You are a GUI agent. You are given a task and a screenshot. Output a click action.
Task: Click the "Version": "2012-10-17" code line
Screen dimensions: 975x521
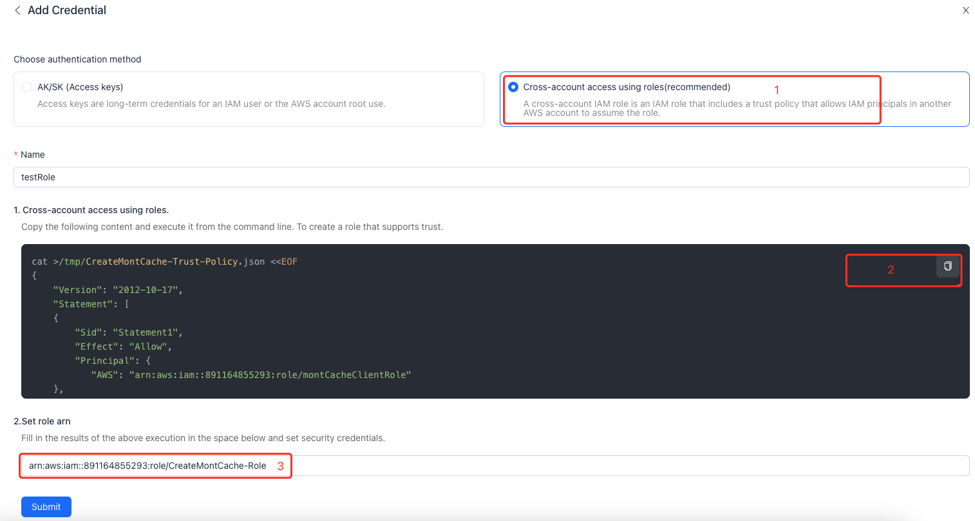click(118, 290)
